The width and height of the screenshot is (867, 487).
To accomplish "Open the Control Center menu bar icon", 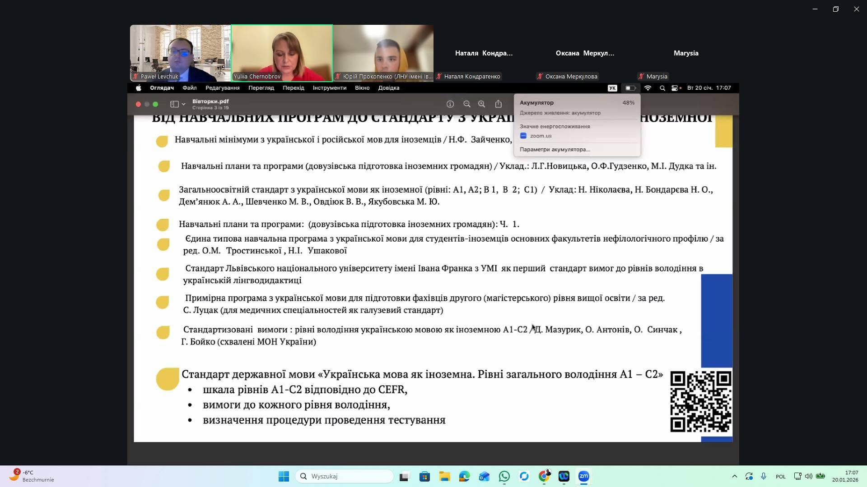I will (676, 88).
